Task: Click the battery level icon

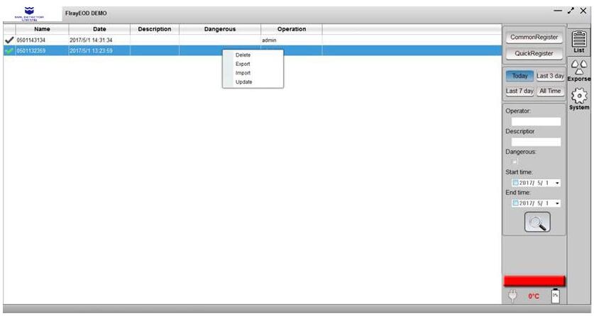Action: pyautogui.click(x=556, y=295)
